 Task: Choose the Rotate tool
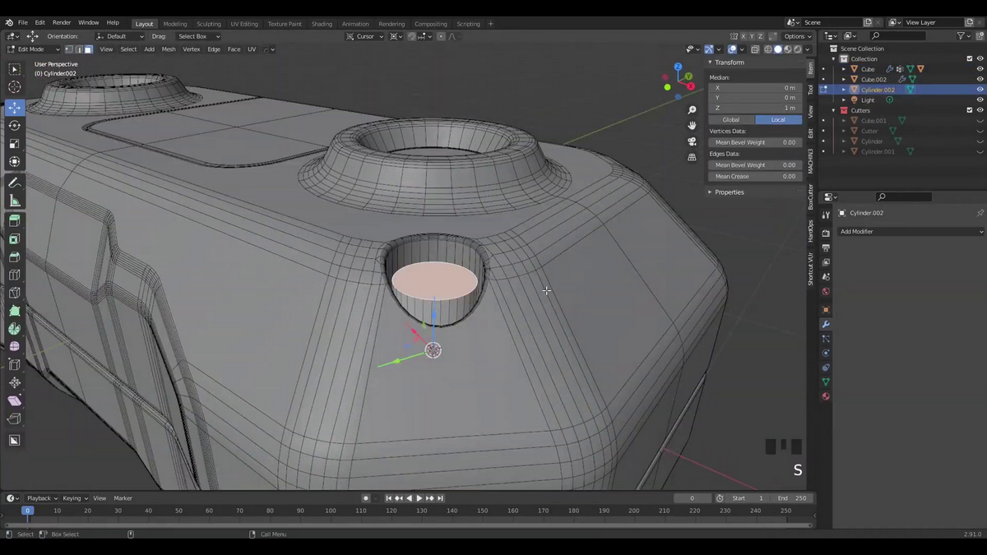point(14,126)
